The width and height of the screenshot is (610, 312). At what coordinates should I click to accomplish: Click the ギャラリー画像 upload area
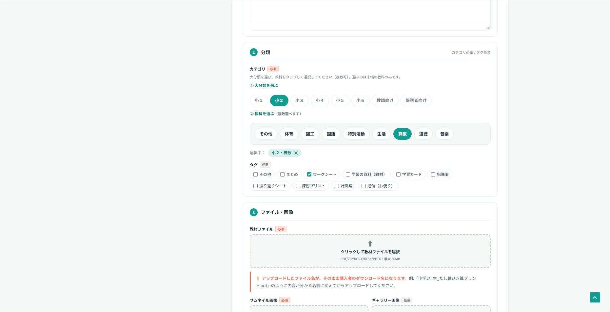pyautogui.click(x=431, y=308)
